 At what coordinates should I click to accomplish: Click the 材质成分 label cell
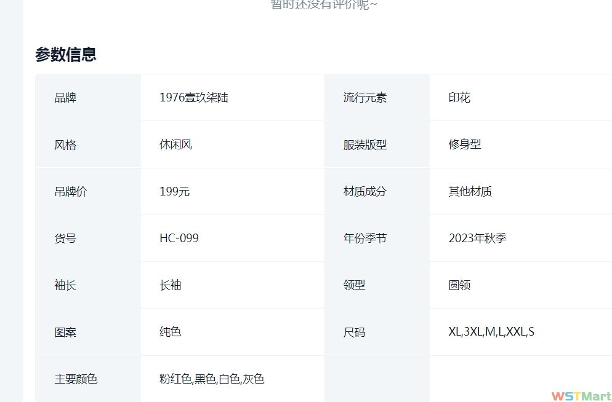[365, 192]
